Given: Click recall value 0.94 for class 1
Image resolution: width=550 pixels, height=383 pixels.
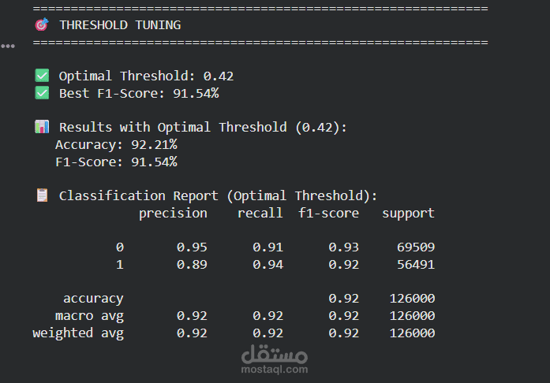Looking at the screenshot, I should (x=268, y=264).
